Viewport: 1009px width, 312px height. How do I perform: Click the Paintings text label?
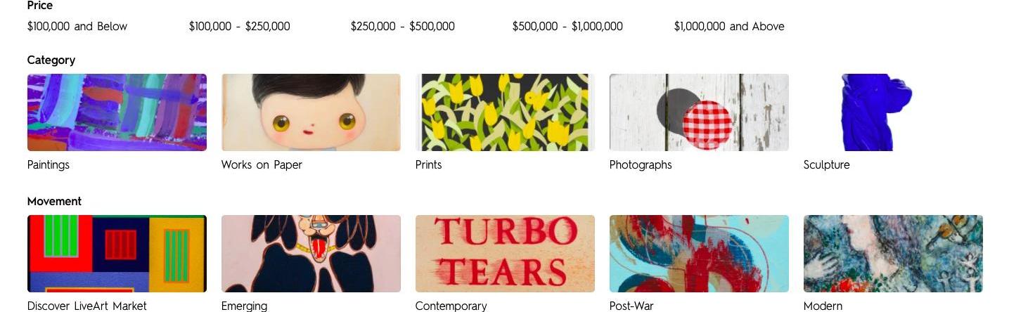point(49,165)
